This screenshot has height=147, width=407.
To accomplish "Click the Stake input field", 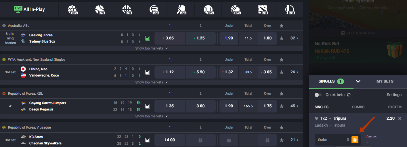I will point(332,140).
